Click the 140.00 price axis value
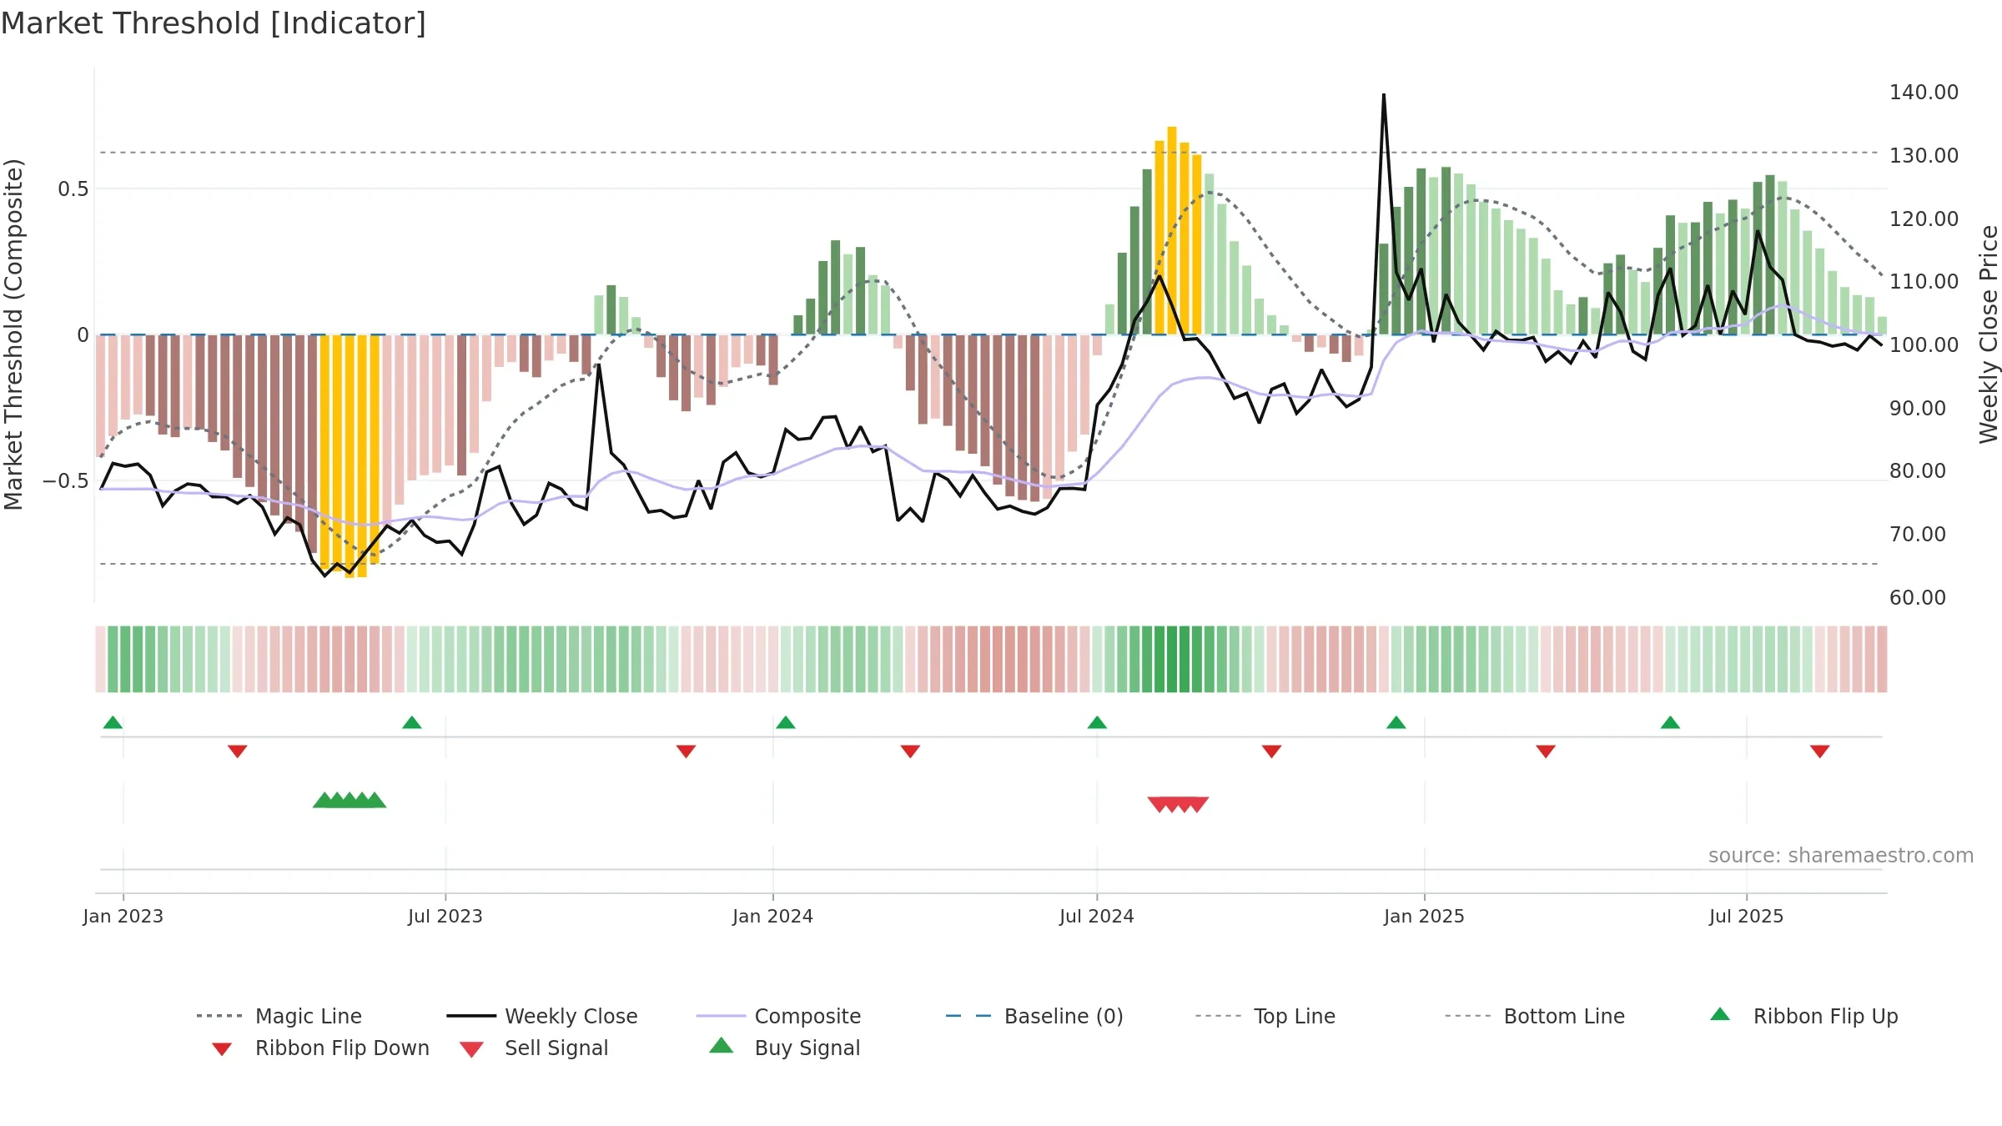Viewport: 2002px width, 1126px height. 1924,92
